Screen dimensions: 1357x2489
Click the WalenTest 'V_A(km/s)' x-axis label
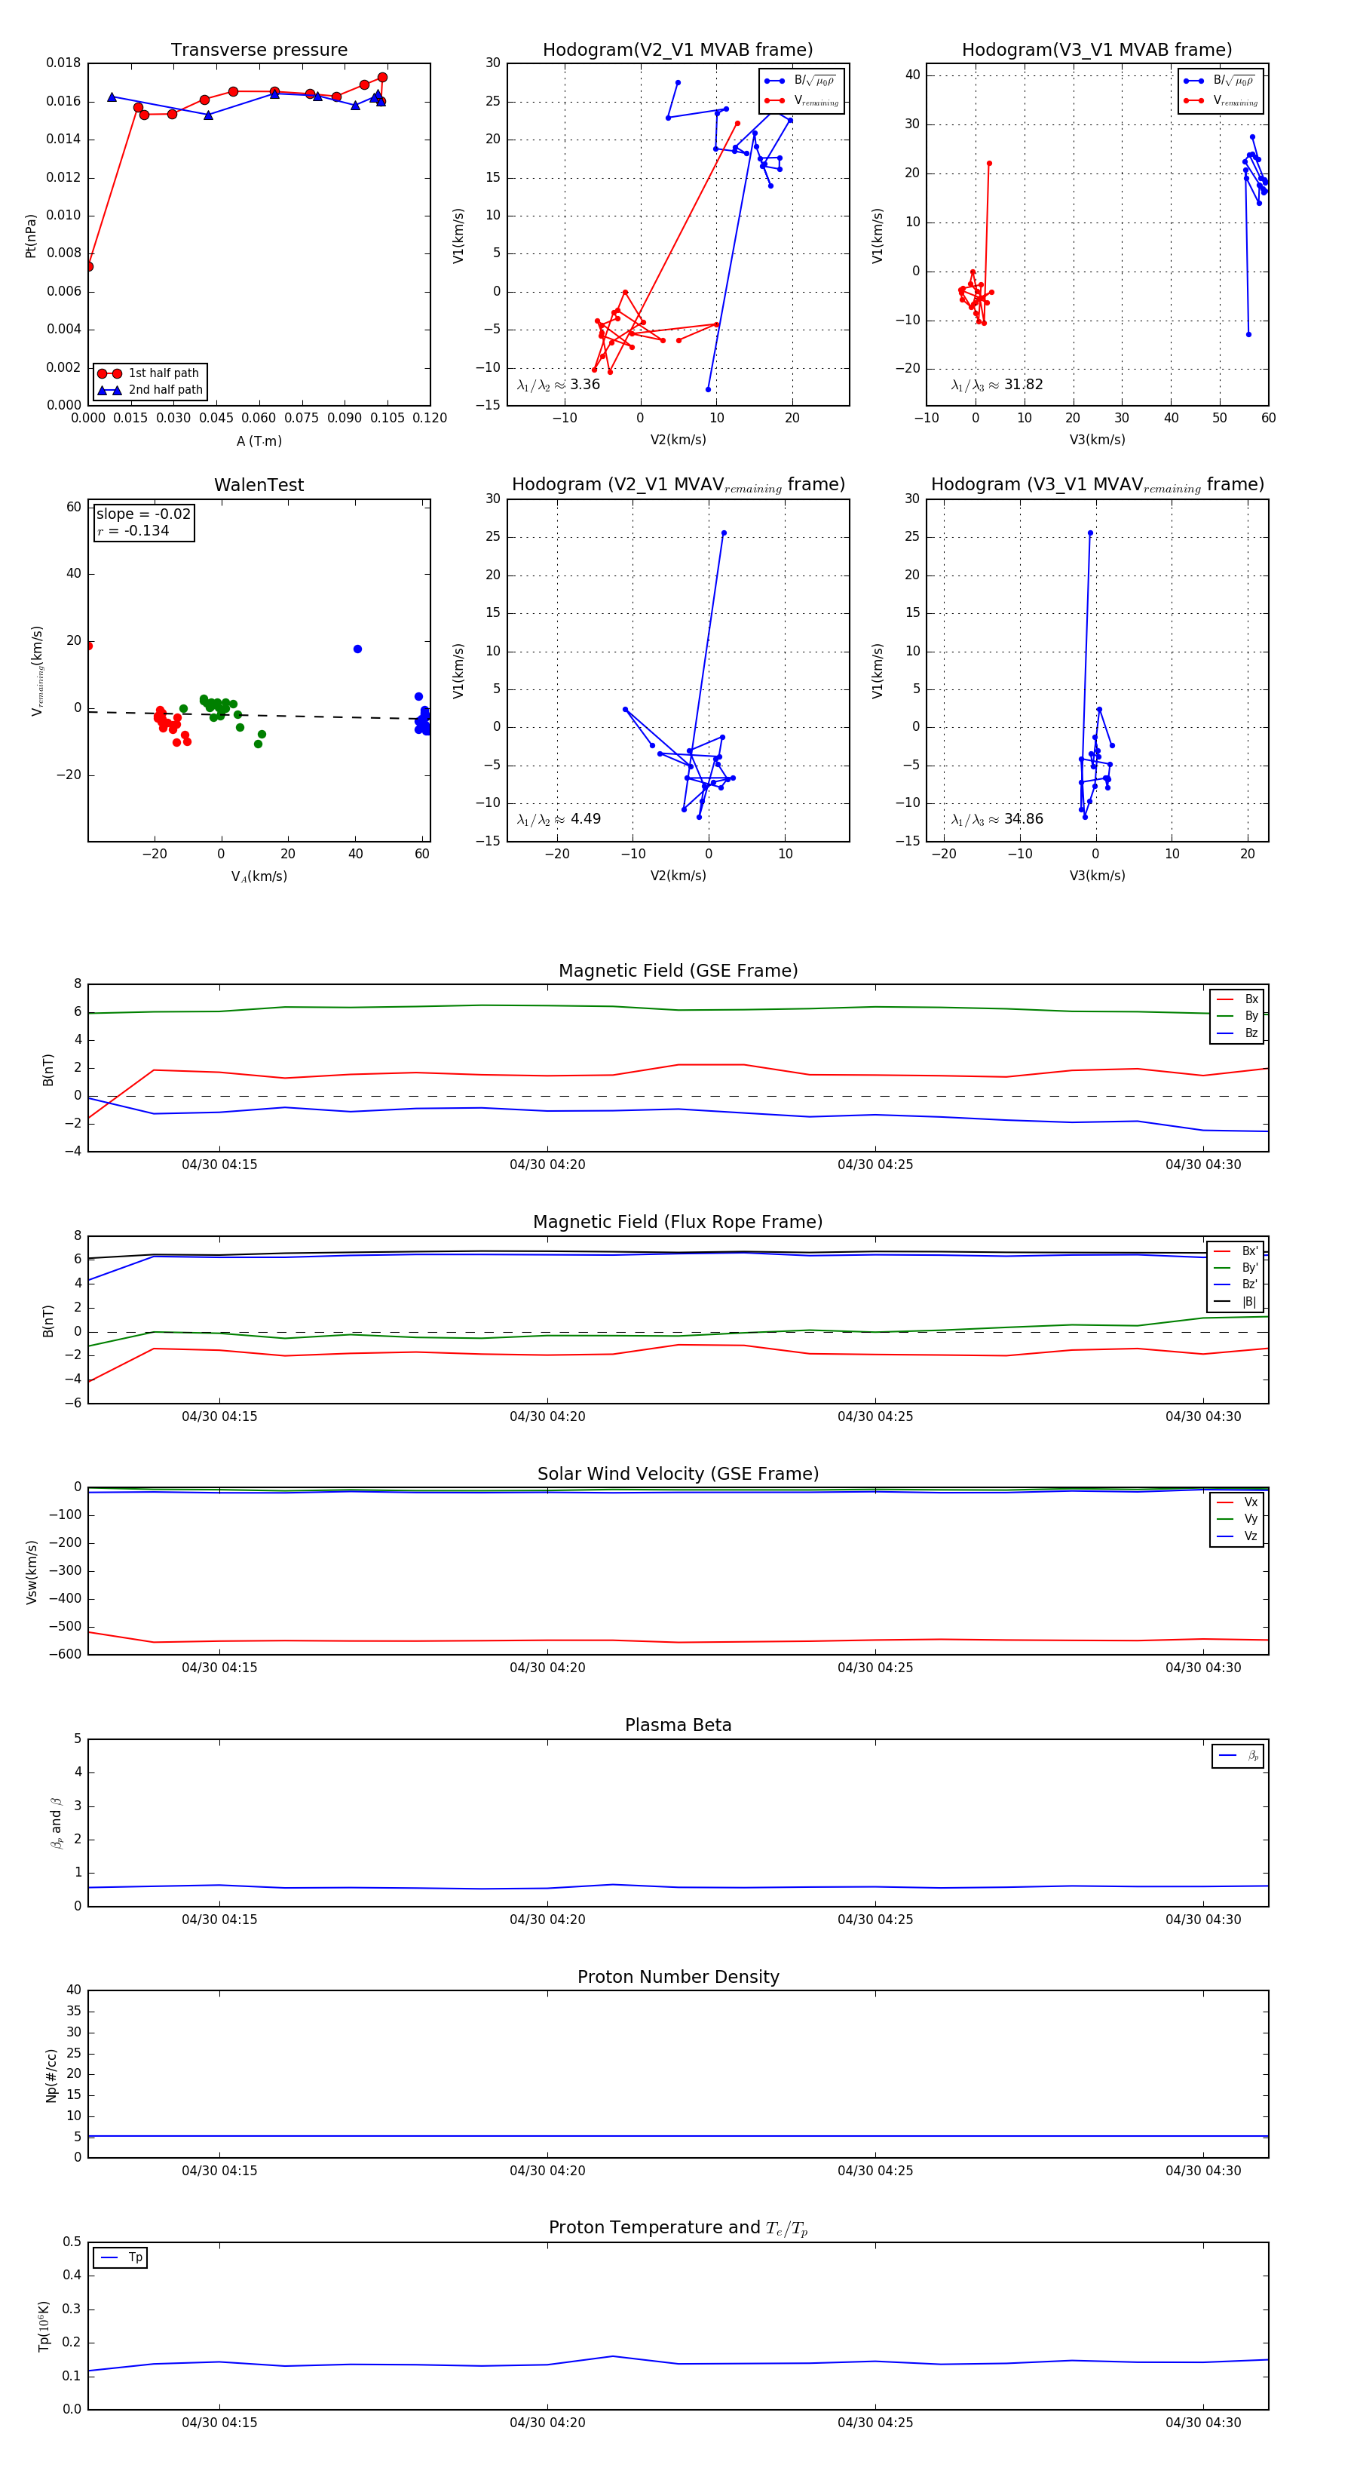click(259, 876)
